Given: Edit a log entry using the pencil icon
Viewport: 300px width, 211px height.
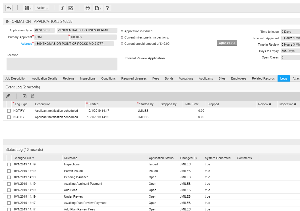Looking at the screenshot, I should coord(8,96).
